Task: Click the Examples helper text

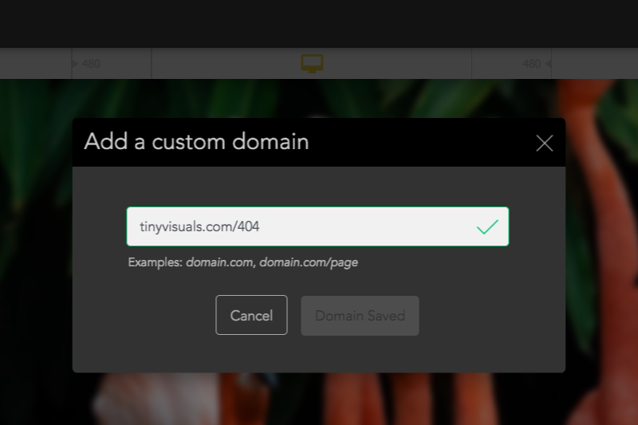Action: point(243,262)
